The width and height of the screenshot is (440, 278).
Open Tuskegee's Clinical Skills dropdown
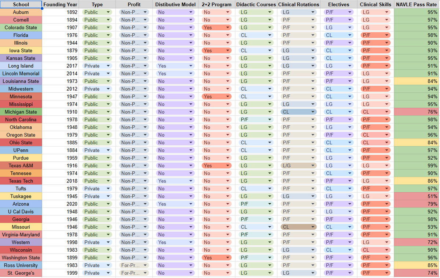[x=386, y=196]
